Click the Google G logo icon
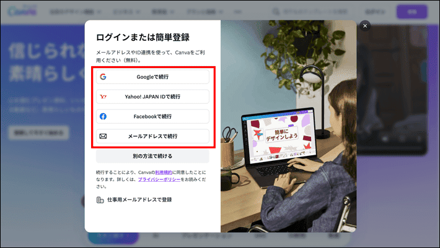 coord(103,77)
